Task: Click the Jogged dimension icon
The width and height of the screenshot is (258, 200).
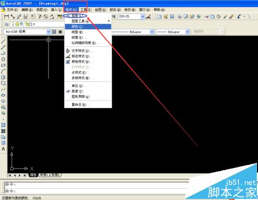Action: (x=39, y=16)
